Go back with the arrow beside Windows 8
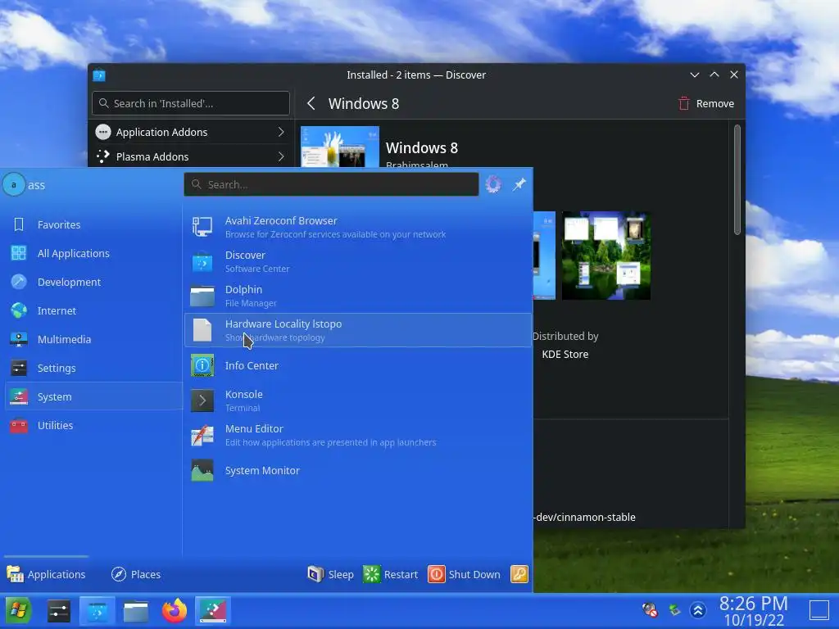 311,103
